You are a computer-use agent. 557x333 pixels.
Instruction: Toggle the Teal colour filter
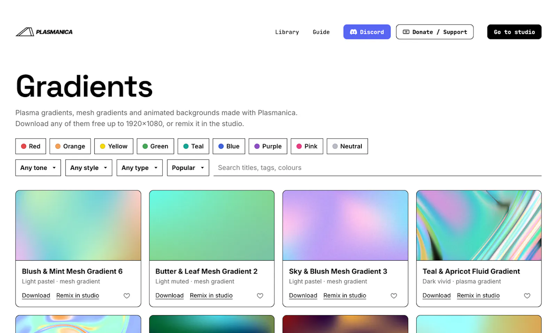pos(193,146)
